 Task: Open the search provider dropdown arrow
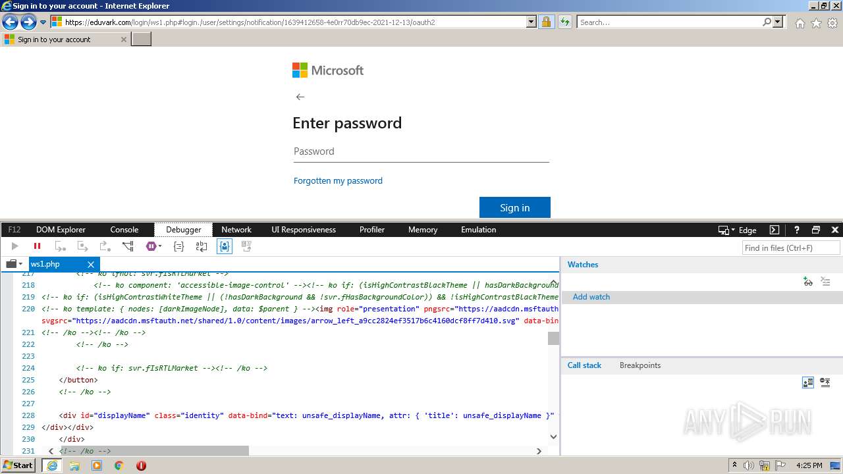click(778, 22)
